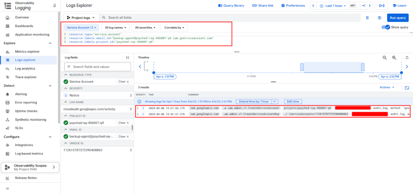Click timeline zoom in icon
This screenshot has width=413, height=194.
click(x=394, y=57)
